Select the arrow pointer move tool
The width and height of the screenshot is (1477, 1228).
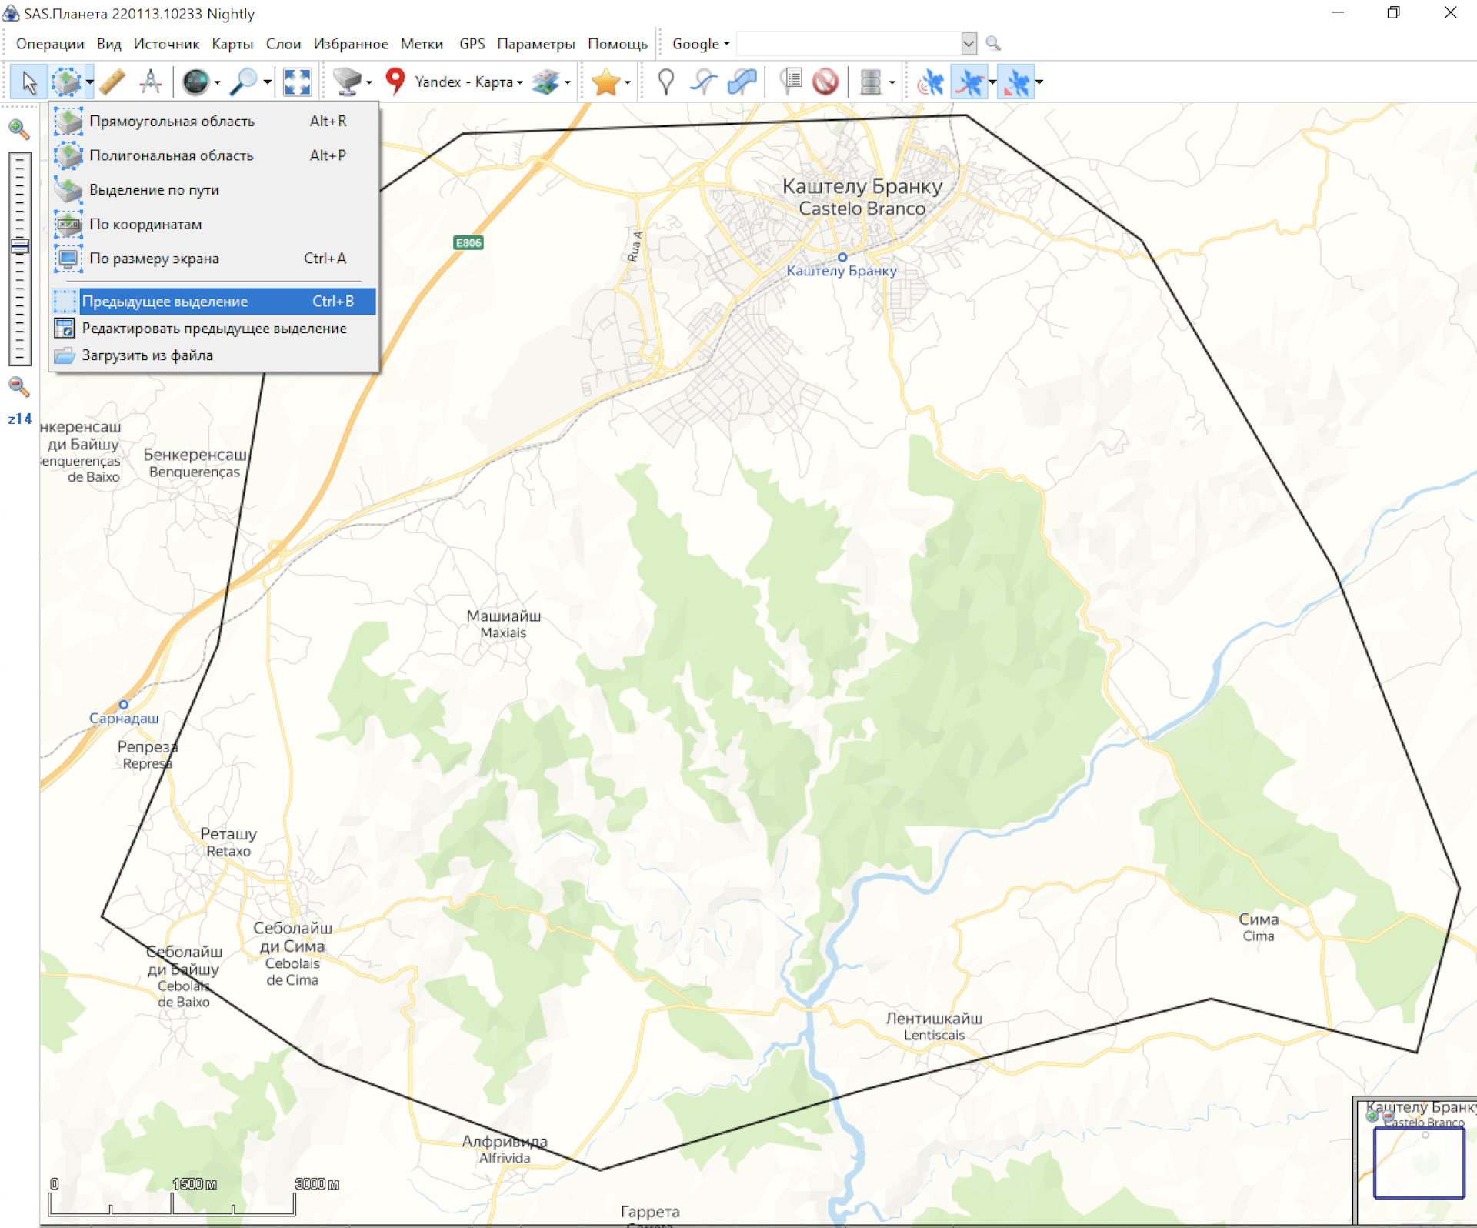pyautogui.click(x=28, y=82)
